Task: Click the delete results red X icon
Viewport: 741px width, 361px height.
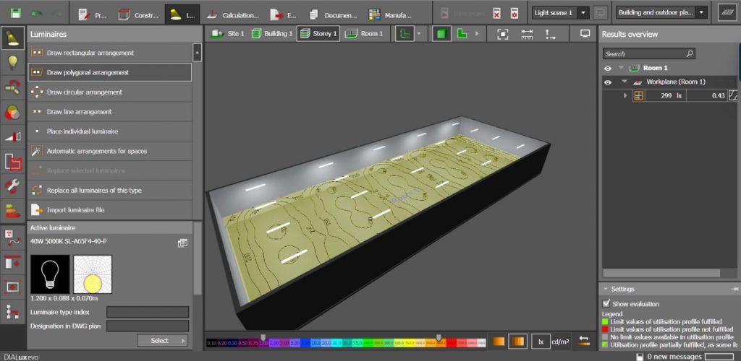Action: [x=496, y=14]
